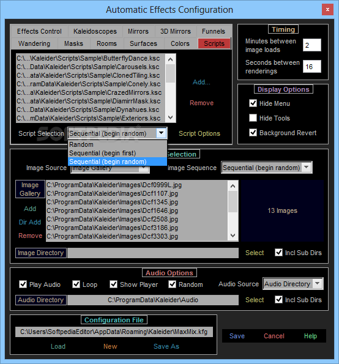Click Save to apply configuration

click(x=237, y=336)
